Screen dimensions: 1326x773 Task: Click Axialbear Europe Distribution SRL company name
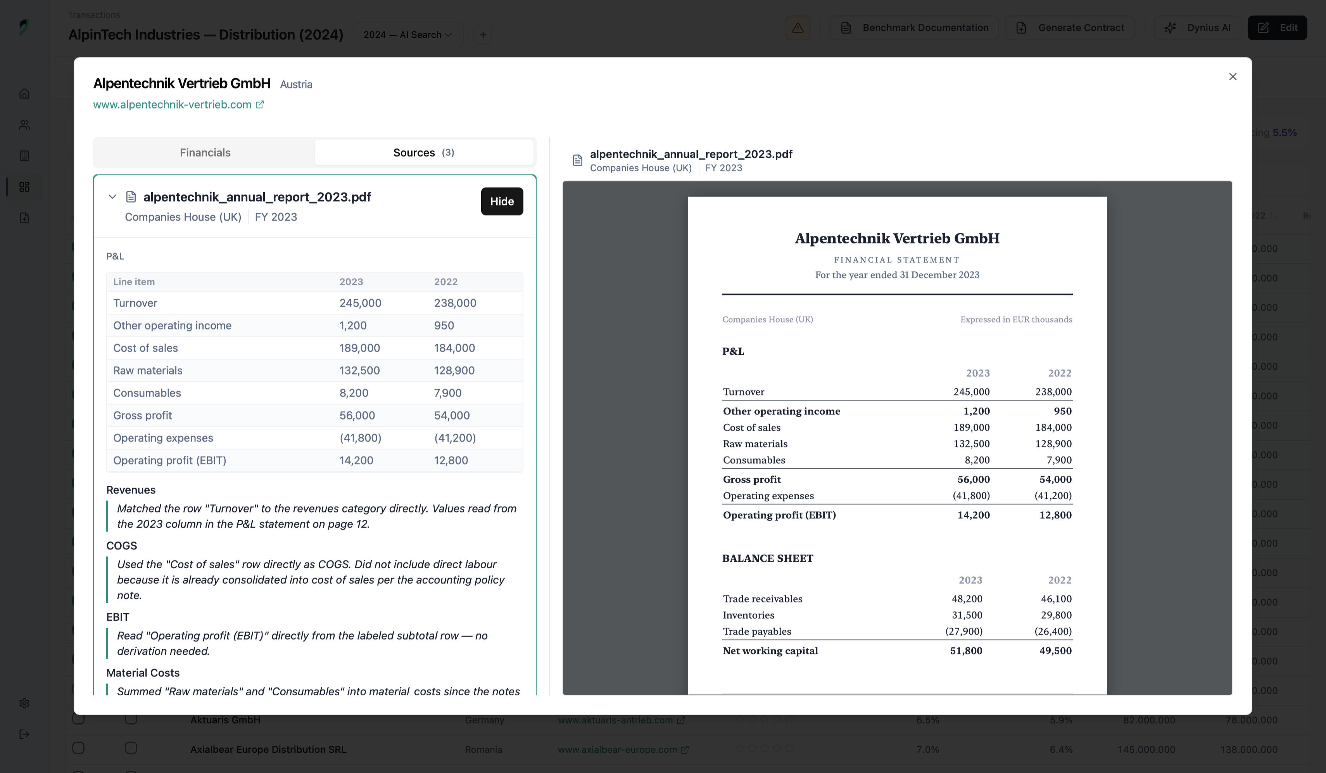[x=268, y=749]
